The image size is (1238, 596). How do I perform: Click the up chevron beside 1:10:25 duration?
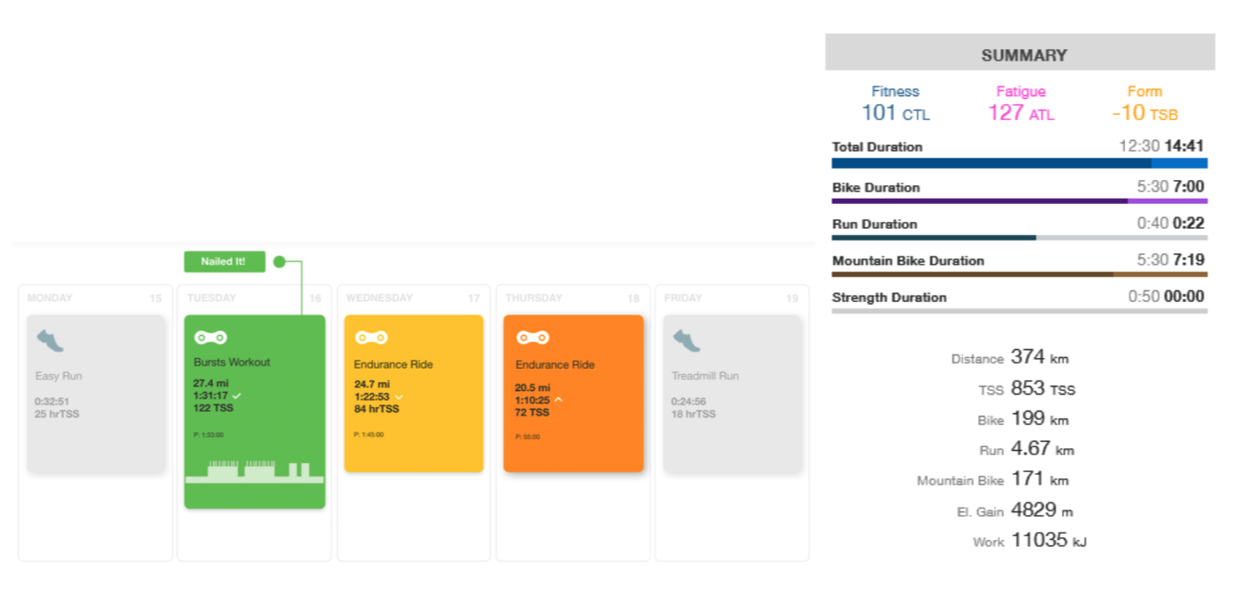point(558,400)
